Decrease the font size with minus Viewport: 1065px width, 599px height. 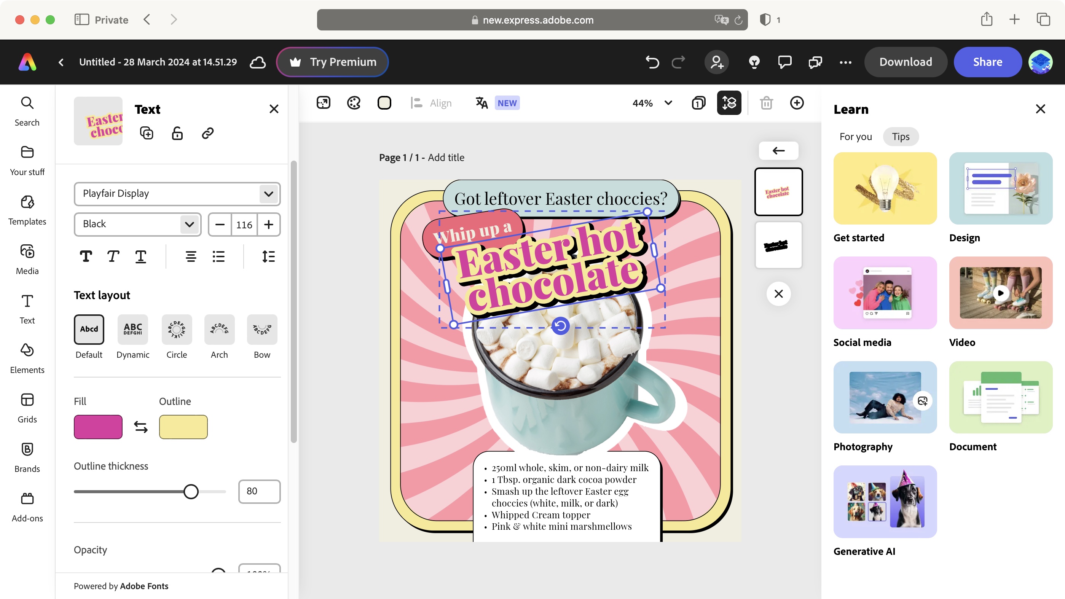pyautogui.click(x=220, y=225)
